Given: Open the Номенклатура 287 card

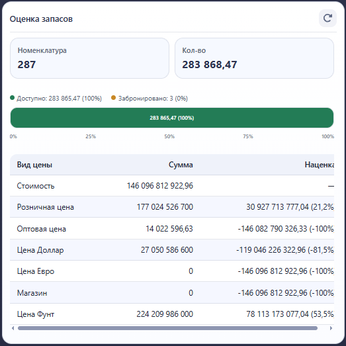Looking at the screenshot, I should tap(89, 58).
